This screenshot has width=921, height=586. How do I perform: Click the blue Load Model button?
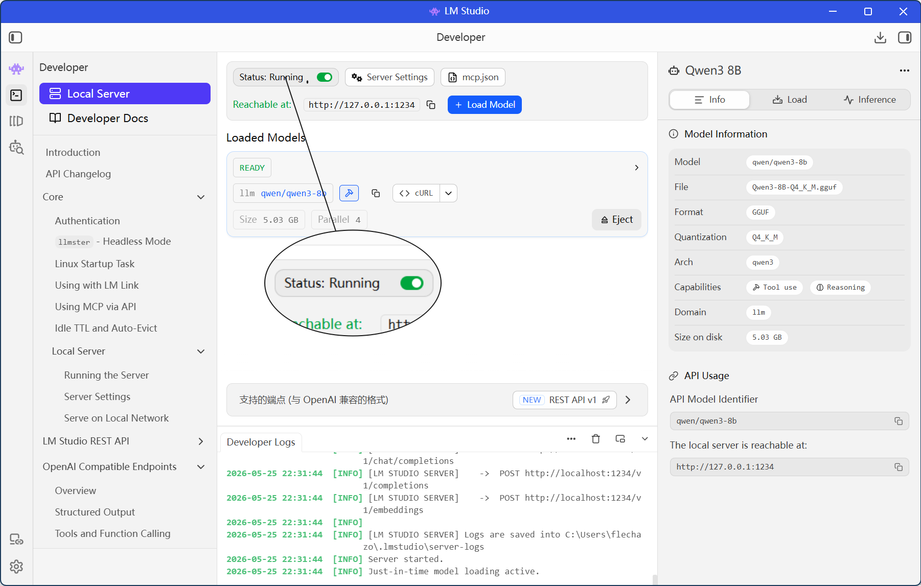[x=485, y=105]
